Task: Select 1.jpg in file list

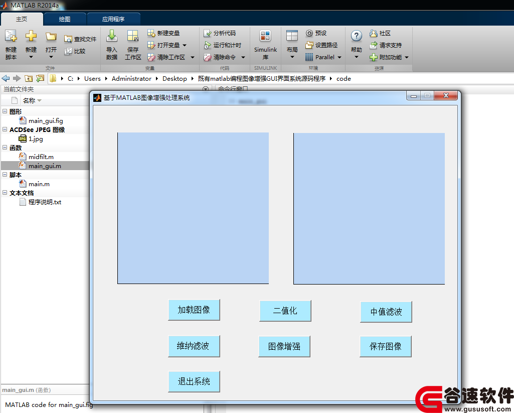Action: [36, 139]
